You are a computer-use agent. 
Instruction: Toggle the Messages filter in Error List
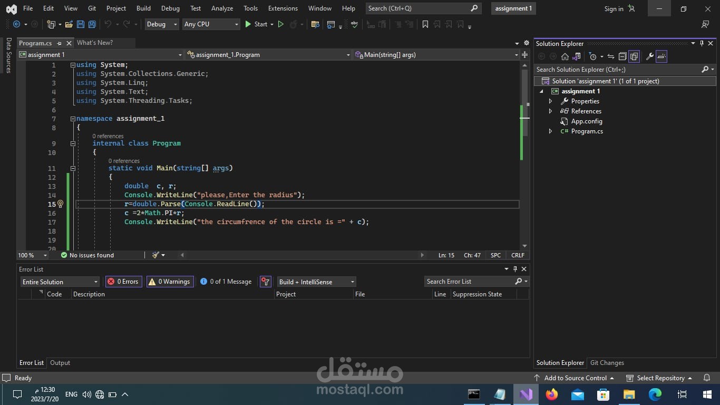pos(225,281)
